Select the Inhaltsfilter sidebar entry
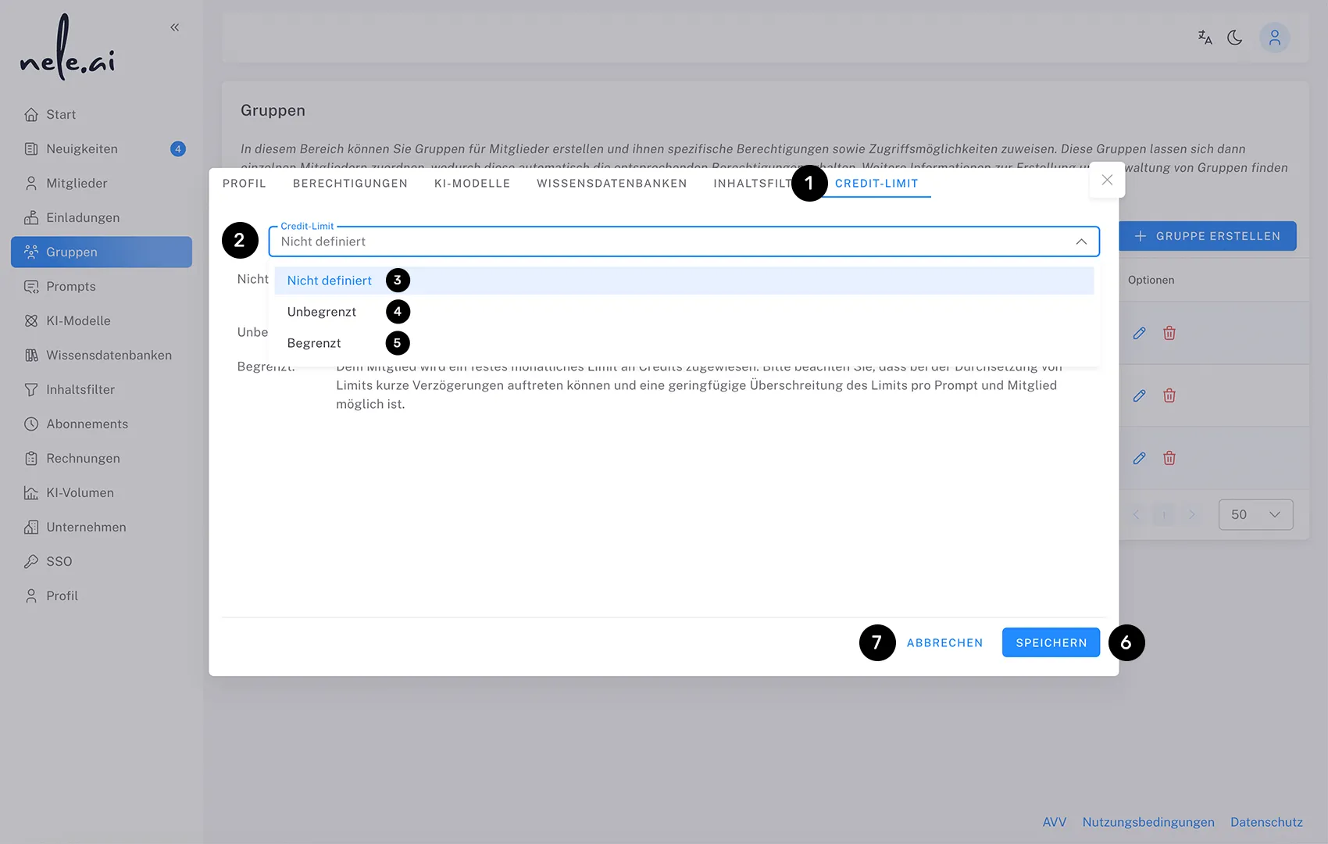Image resolution: width=1328 pixels, height=844 pixels. [x=78, y=389]
